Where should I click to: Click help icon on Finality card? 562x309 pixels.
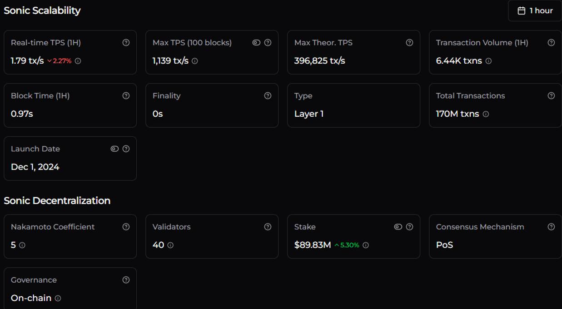[x=268, y=96]
